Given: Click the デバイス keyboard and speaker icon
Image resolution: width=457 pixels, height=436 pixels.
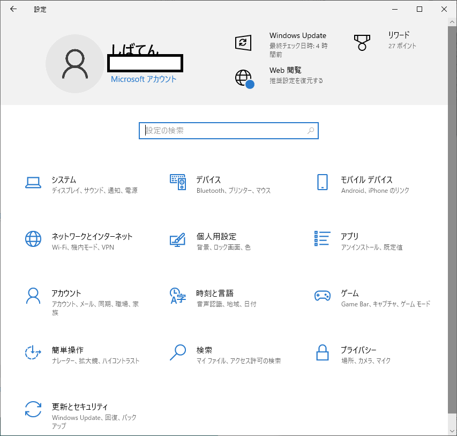Looking at the screenshot, I should coord(178,183).
